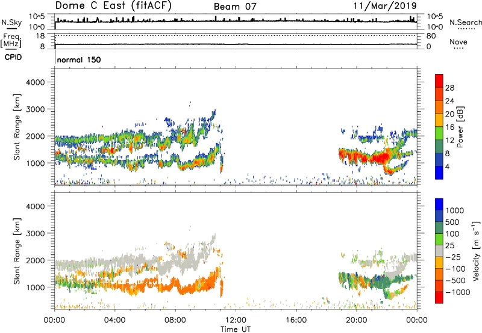Click the 500 label on velocity colorbar

click(454, 222)
